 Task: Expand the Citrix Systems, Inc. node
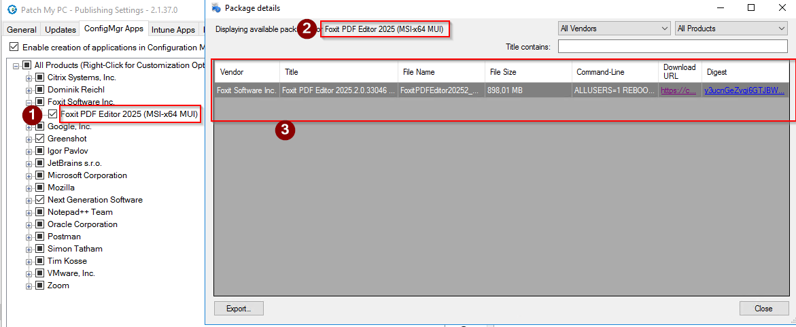tap(29, 78)
